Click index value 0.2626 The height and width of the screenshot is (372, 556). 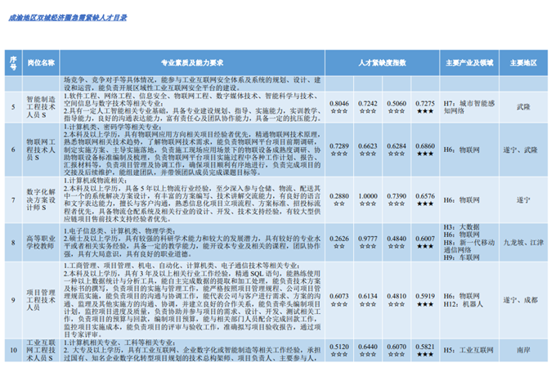pos(339,238)
